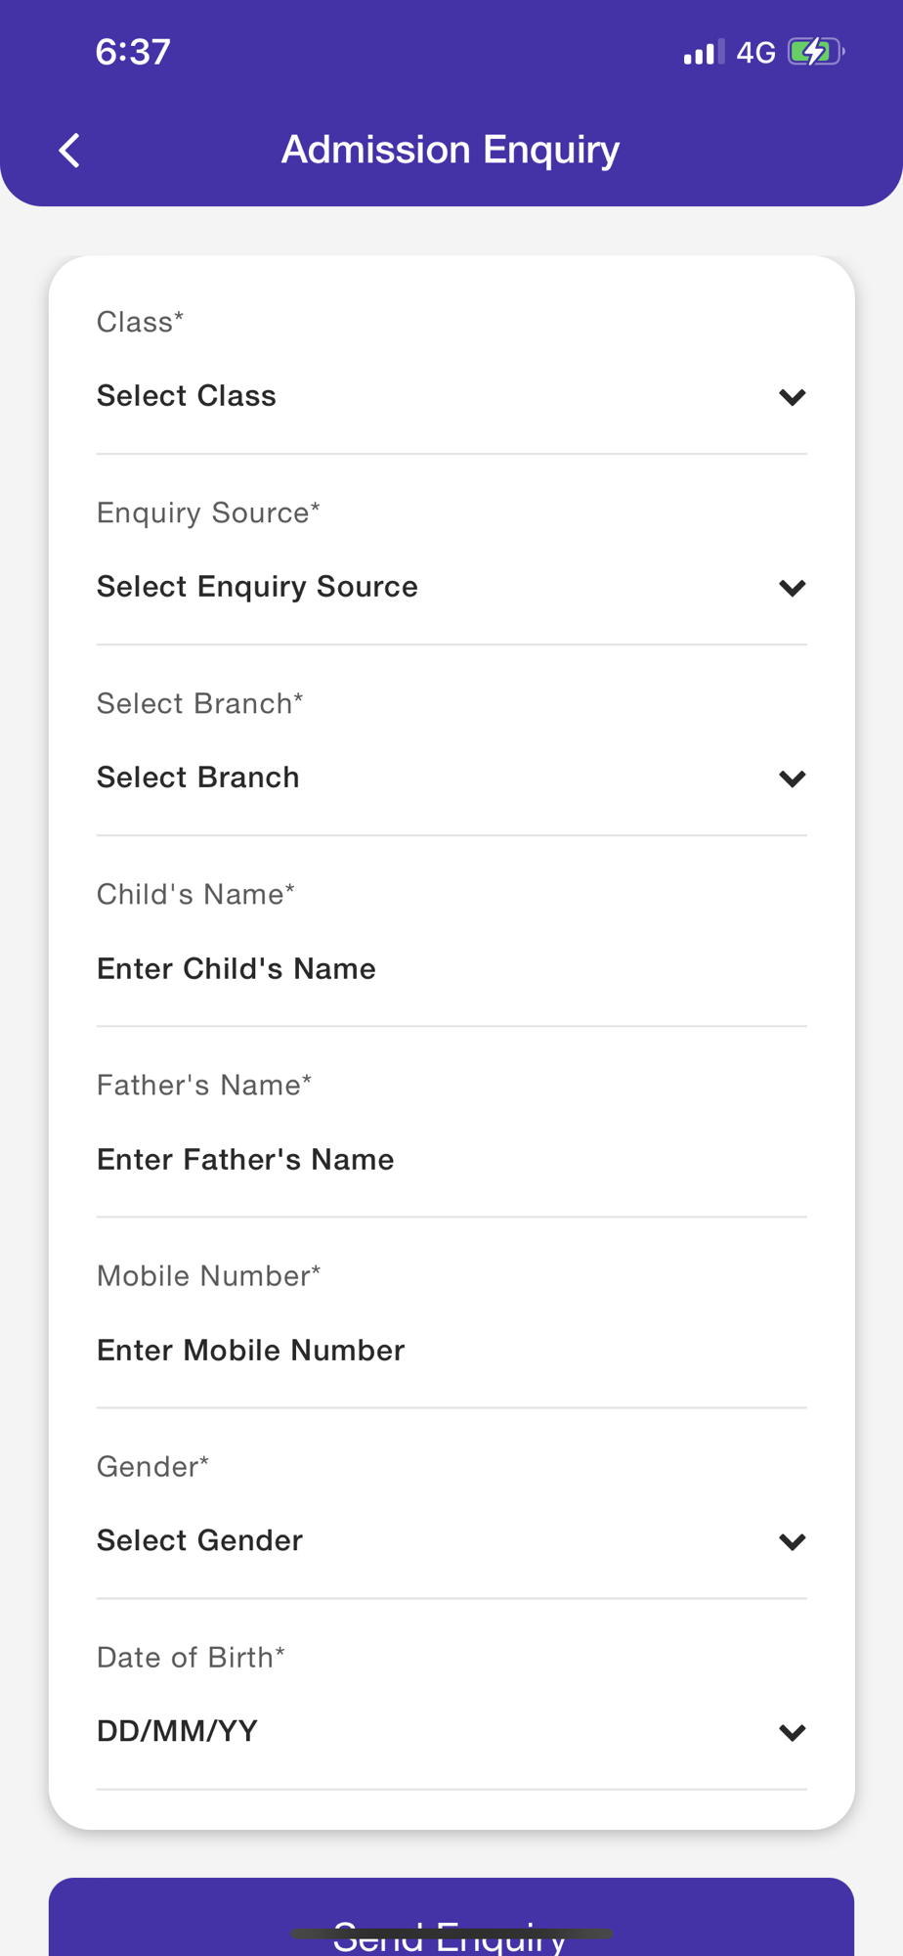Click the chevron arrow beside Select Branch

(792, 778)
